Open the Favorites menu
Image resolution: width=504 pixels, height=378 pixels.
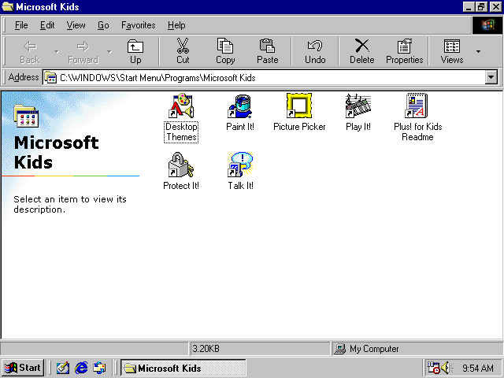click(x=138, y=25)
